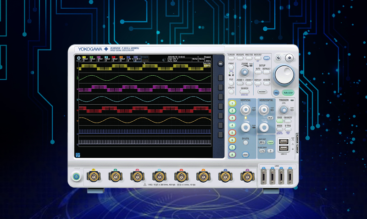Click the lower USB 2.0 port
Screen dimensions: 367x219
(x=284, y=148)
